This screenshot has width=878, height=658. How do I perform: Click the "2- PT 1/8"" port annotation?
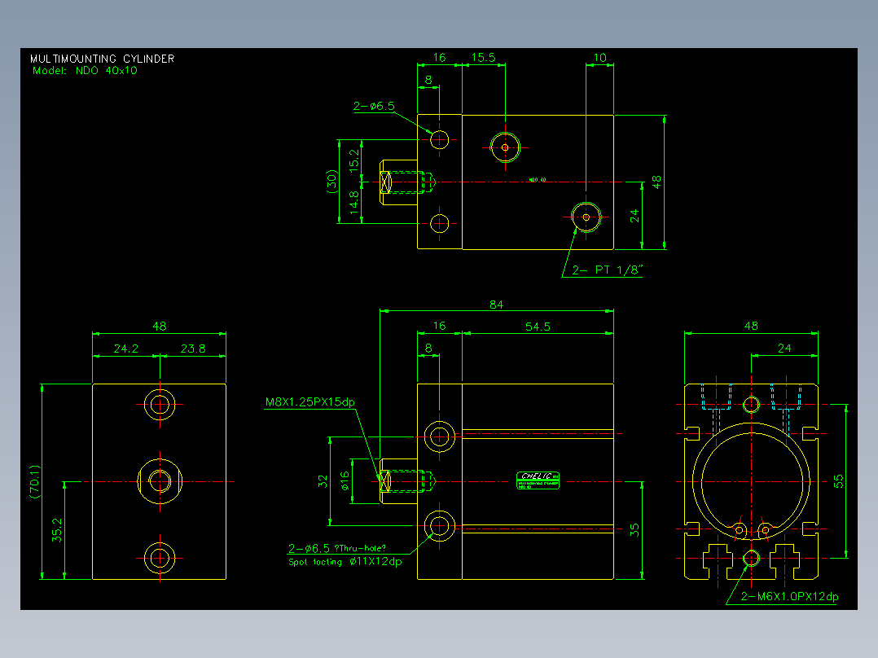[x=607, y=270]
